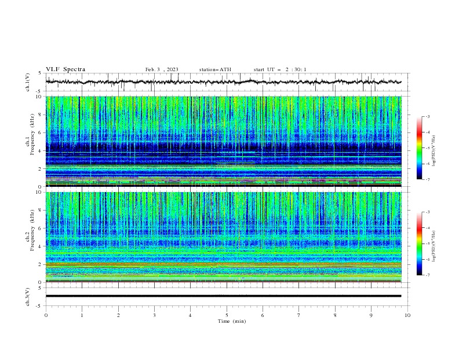Click the "Time (min)" axis title
The height and width of the screenshot is (354, 459).
(x=232, y=321)
